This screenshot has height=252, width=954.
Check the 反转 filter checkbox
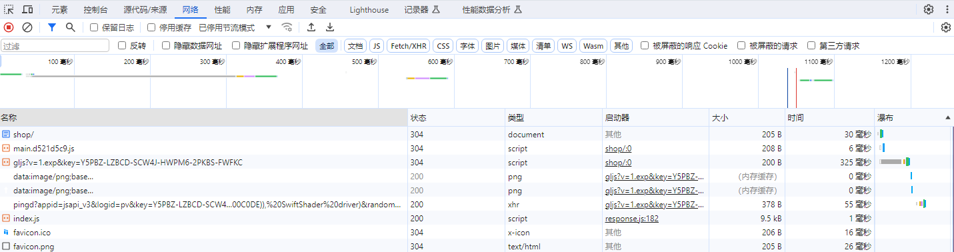(x=122, y=45)
